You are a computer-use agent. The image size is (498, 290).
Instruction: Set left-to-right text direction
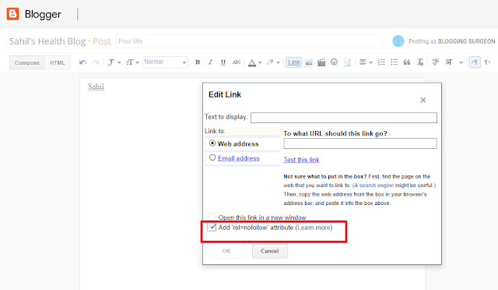coord(475,62)
